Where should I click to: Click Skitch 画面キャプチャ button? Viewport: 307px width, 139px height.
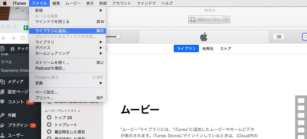click(205, 20)
